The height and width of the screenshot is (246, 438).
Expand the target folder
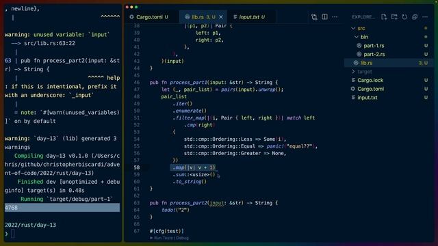[x=353, y=72]
